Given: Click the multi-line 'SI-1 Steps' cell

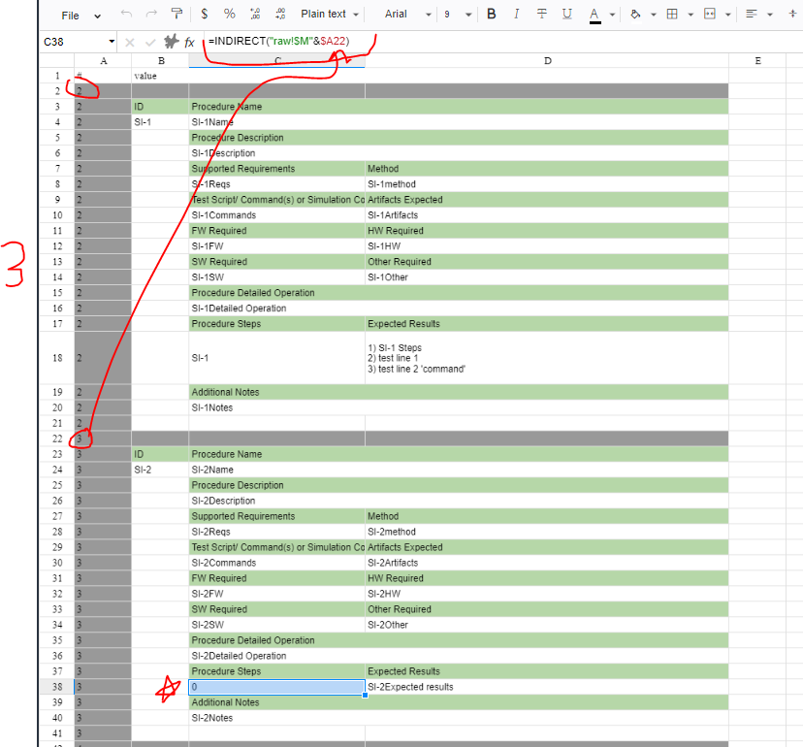Looking at the screenshot, I should (547, 358).
